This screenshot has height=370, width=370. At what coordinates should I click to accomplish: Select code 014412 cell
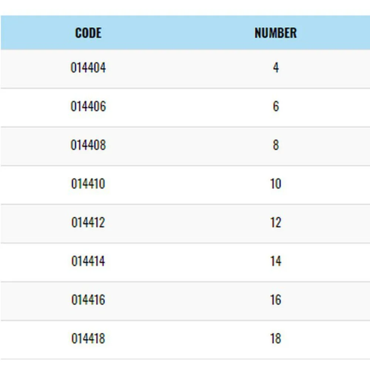click(x=88, y=222)
